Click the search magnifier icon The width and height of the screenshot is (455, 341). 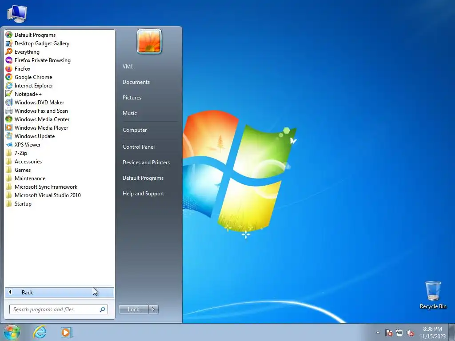[x=102, y=309]
